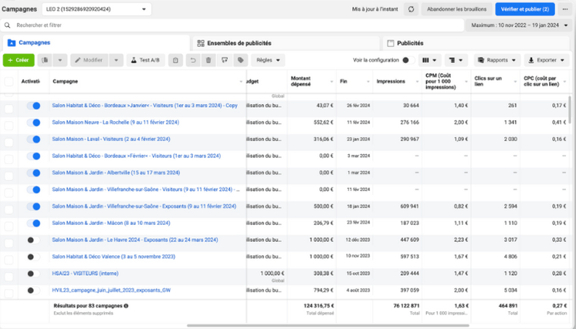Toggle off Salon Maison Neuve La Rochelle campaign

(x=32, y=123)
